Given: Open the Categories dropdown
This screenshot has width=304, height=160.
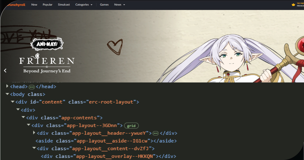Looking at the screenshot, I should click(82, 5).
